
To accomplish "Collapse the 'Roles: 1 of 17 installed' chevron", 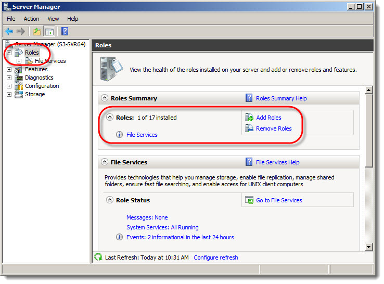I will pos(110,117).
